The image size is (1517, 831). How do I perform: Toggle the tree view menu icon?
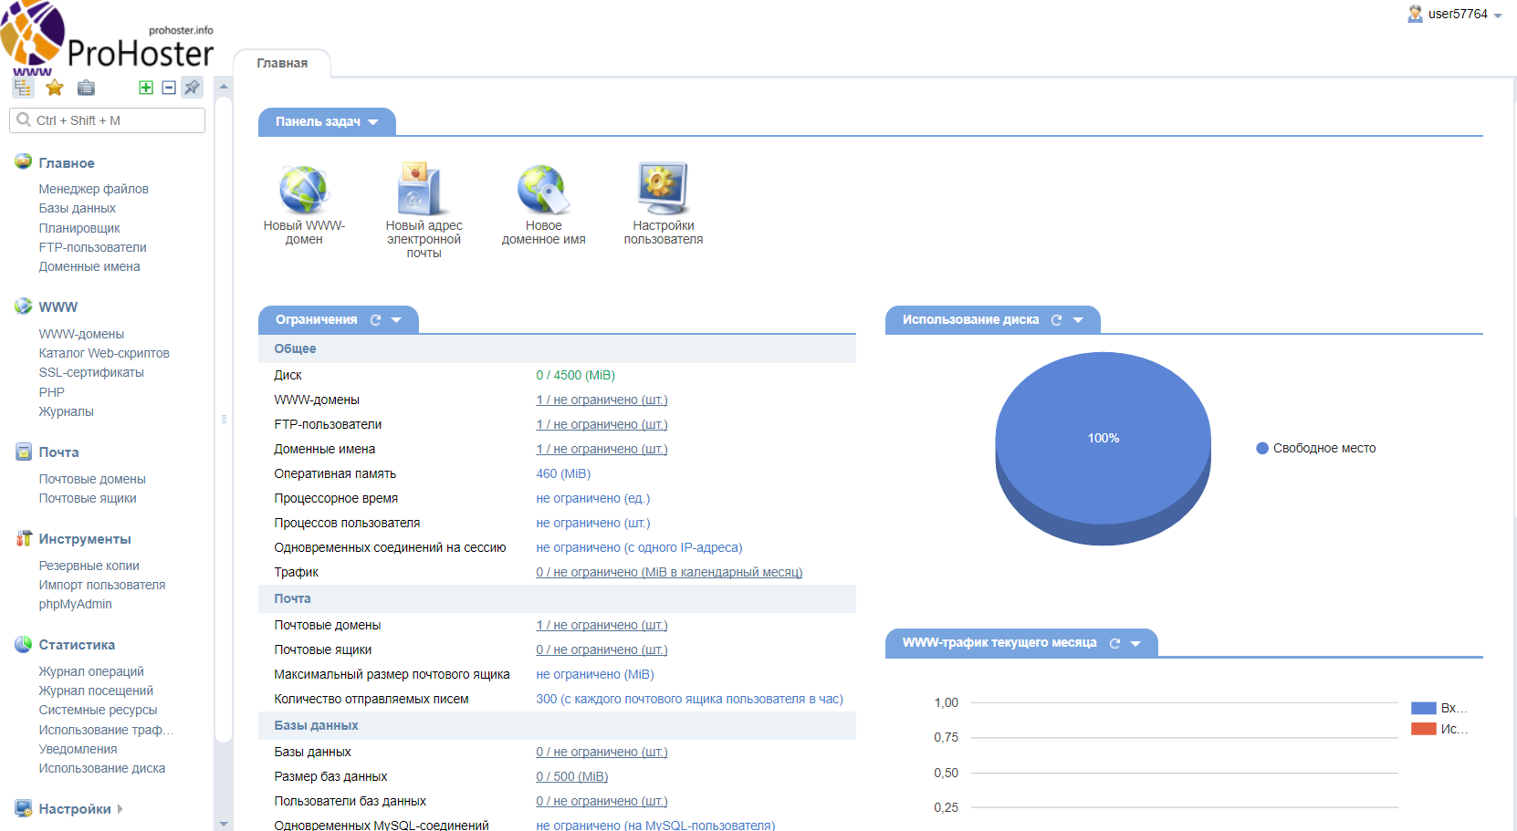23,88
